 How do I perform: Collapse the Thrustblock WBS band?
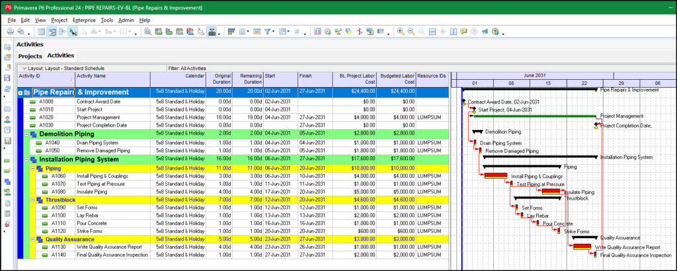tap(32, 200)
